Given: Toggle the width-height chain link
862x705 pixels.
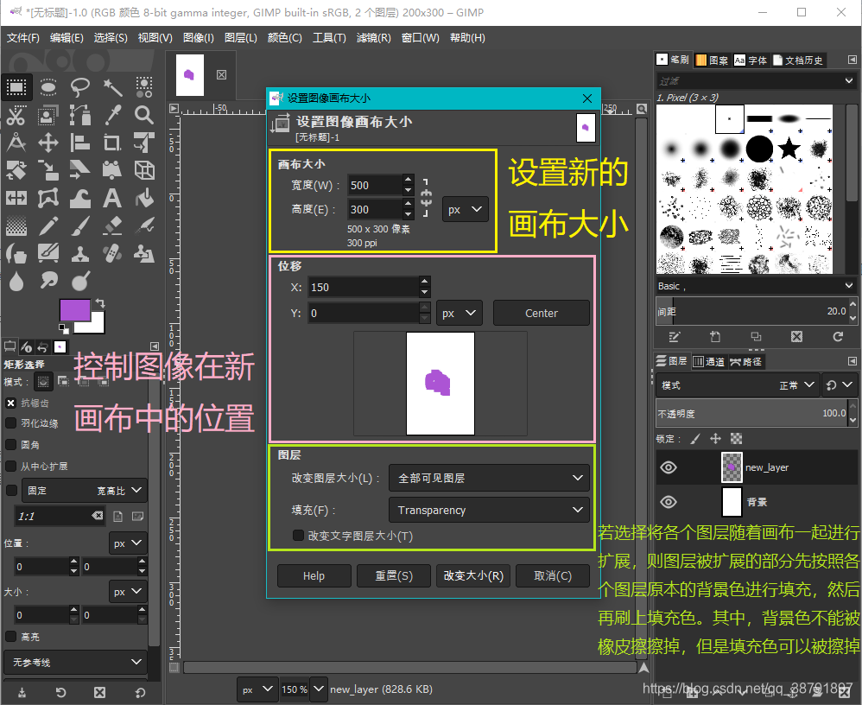Looking at the screenshot, I should tap(426, 198).
